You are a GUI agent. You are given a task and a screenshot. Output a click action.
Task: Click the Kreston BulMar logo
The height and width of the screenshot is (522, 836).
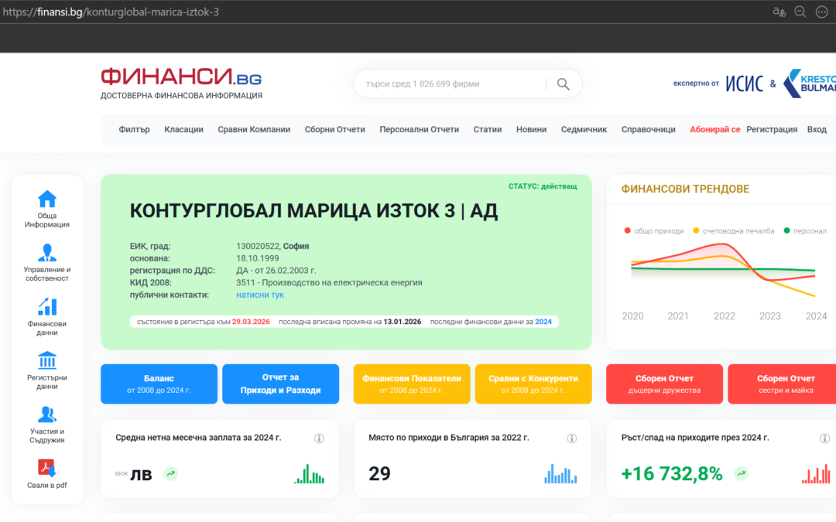810,84
